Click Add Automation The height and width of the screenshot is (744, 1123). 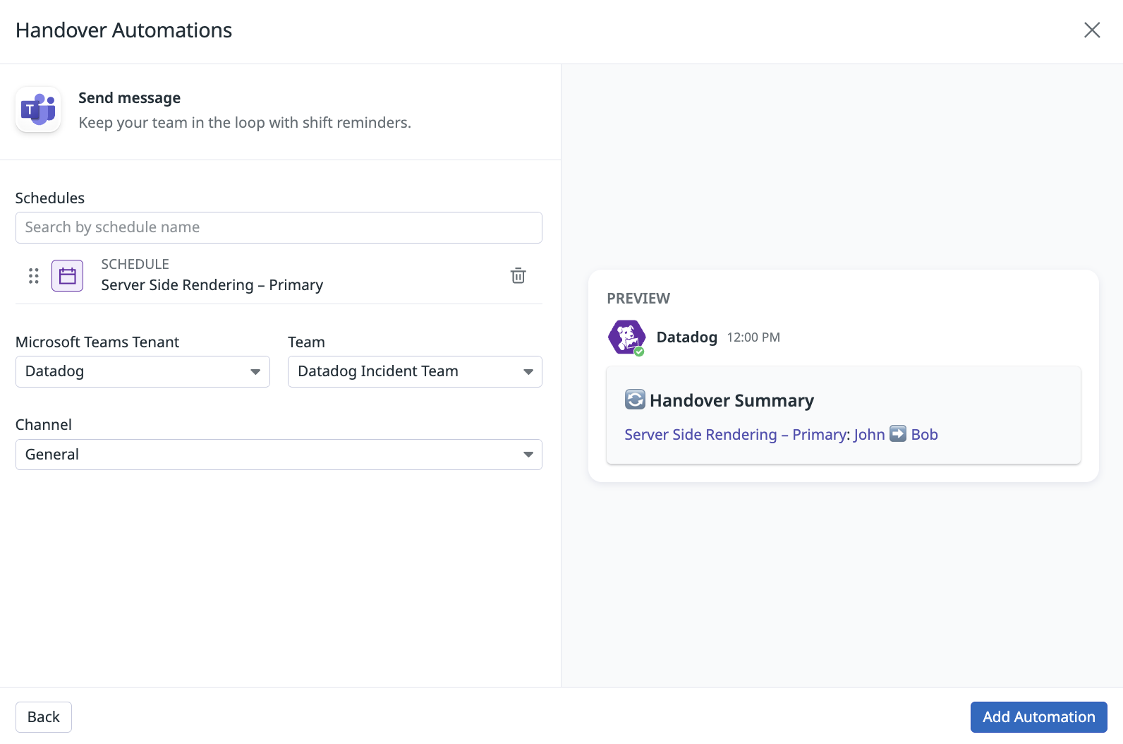(x=1038, y=717)
